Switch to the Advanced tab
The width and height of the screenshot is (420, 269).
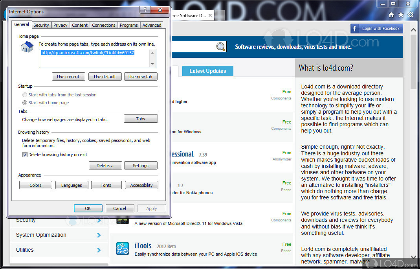coord(152,25)
